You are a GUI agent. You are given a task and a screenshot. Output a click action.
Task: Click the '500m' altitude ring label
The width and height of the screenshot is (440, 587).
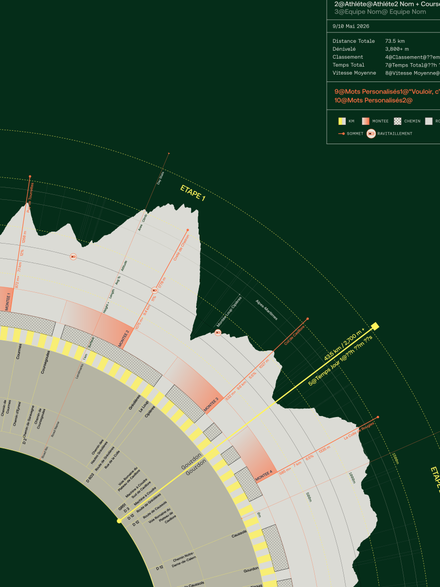point(309,497)
